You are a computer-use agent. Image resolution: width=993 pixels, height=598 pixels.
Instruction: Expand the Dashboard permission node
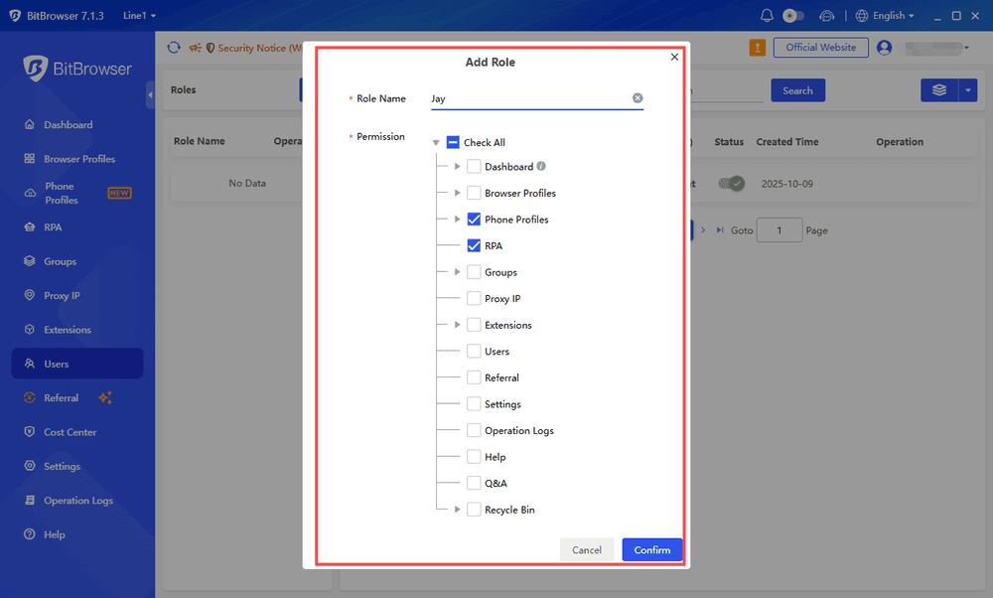tap(457, 167)
